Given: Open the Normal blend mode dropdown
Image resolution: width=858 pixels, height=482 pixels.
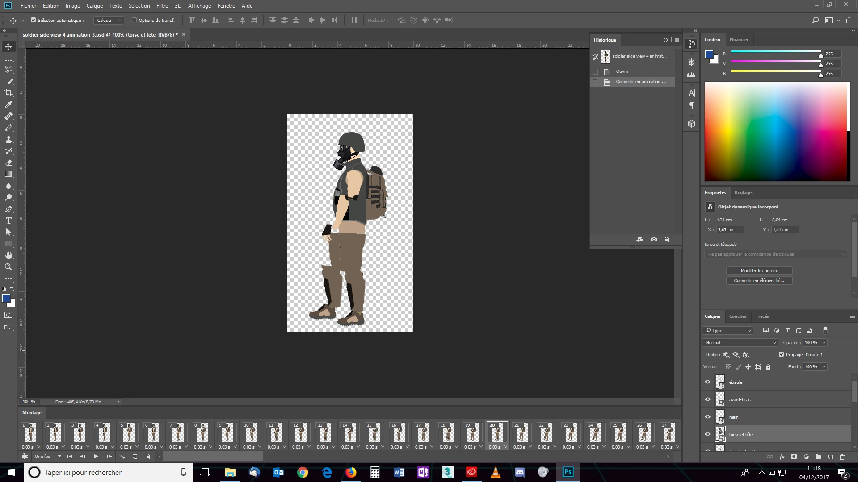Looking at the screenshot, I should click(x=740, y=343).
